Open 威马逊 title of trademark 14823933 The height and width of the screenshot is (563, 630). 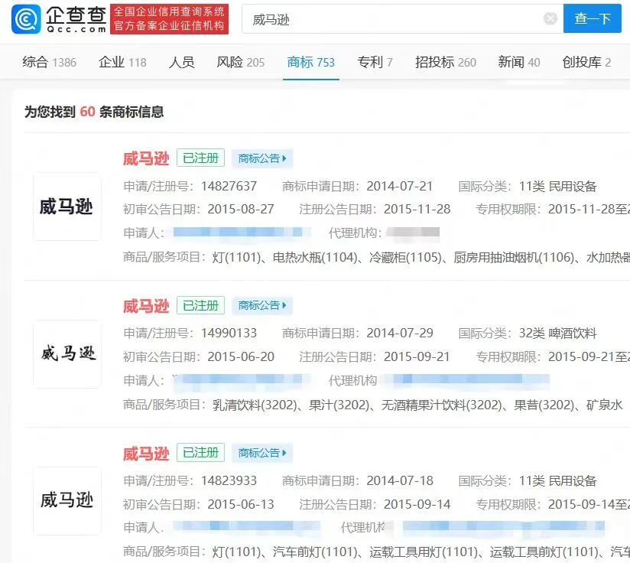146,454
